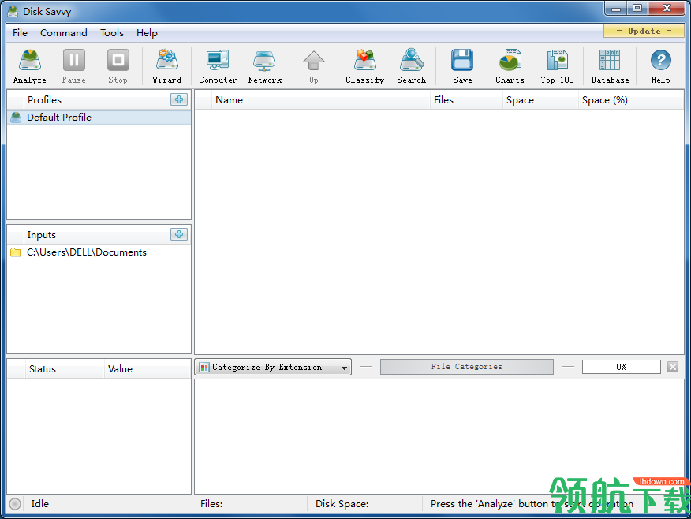
Task: Launch the Wizard tool
Action: 167,66
